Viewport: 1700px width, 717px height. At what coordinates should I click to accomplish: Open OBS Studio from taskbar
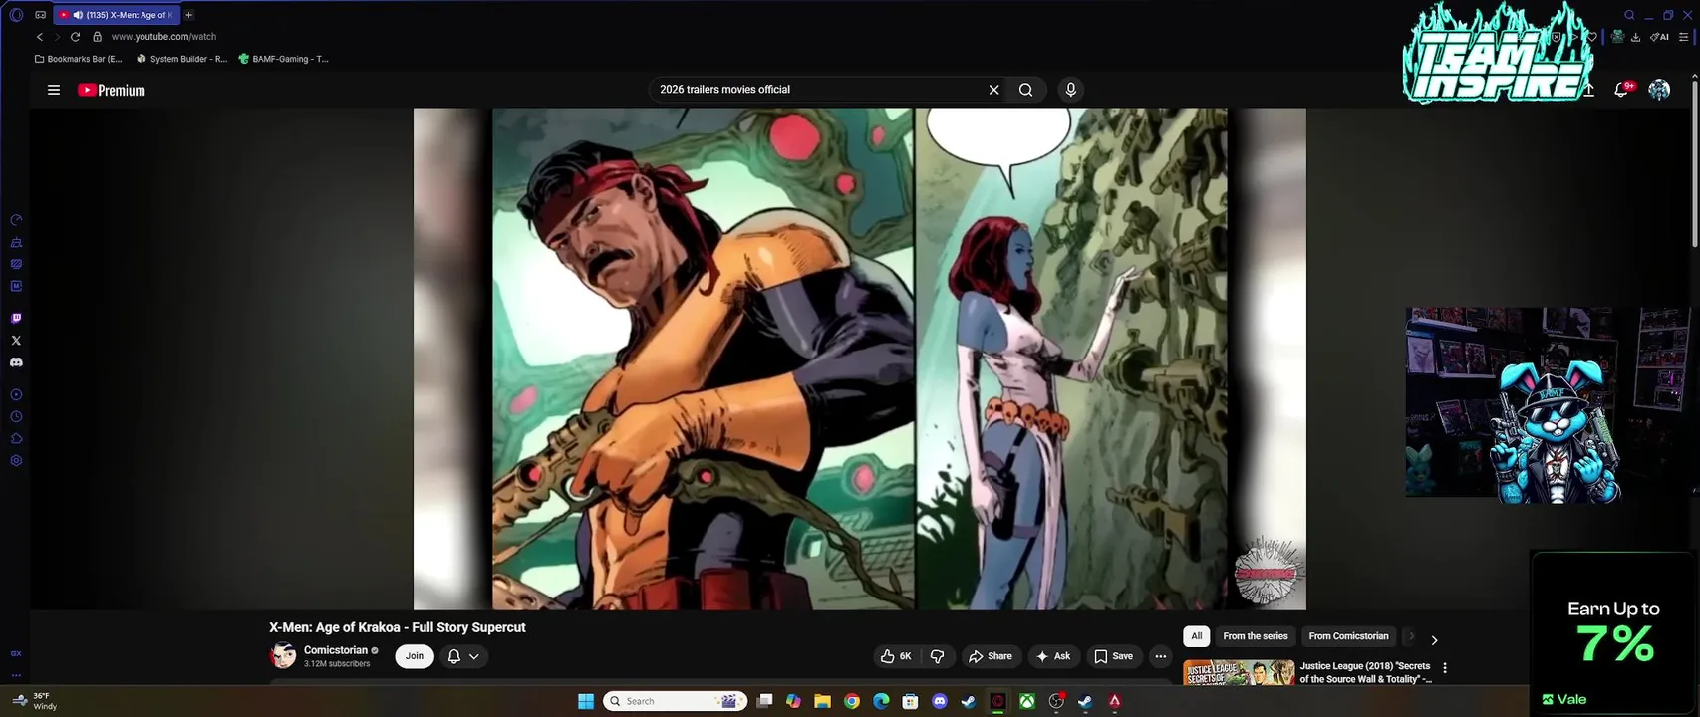click(1056, 701)
